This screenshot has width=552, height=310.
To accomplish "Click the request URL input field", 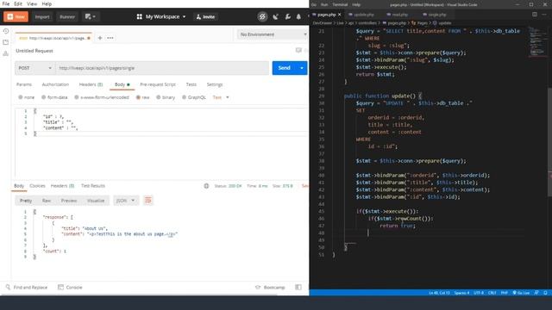I will click(162, 68).
